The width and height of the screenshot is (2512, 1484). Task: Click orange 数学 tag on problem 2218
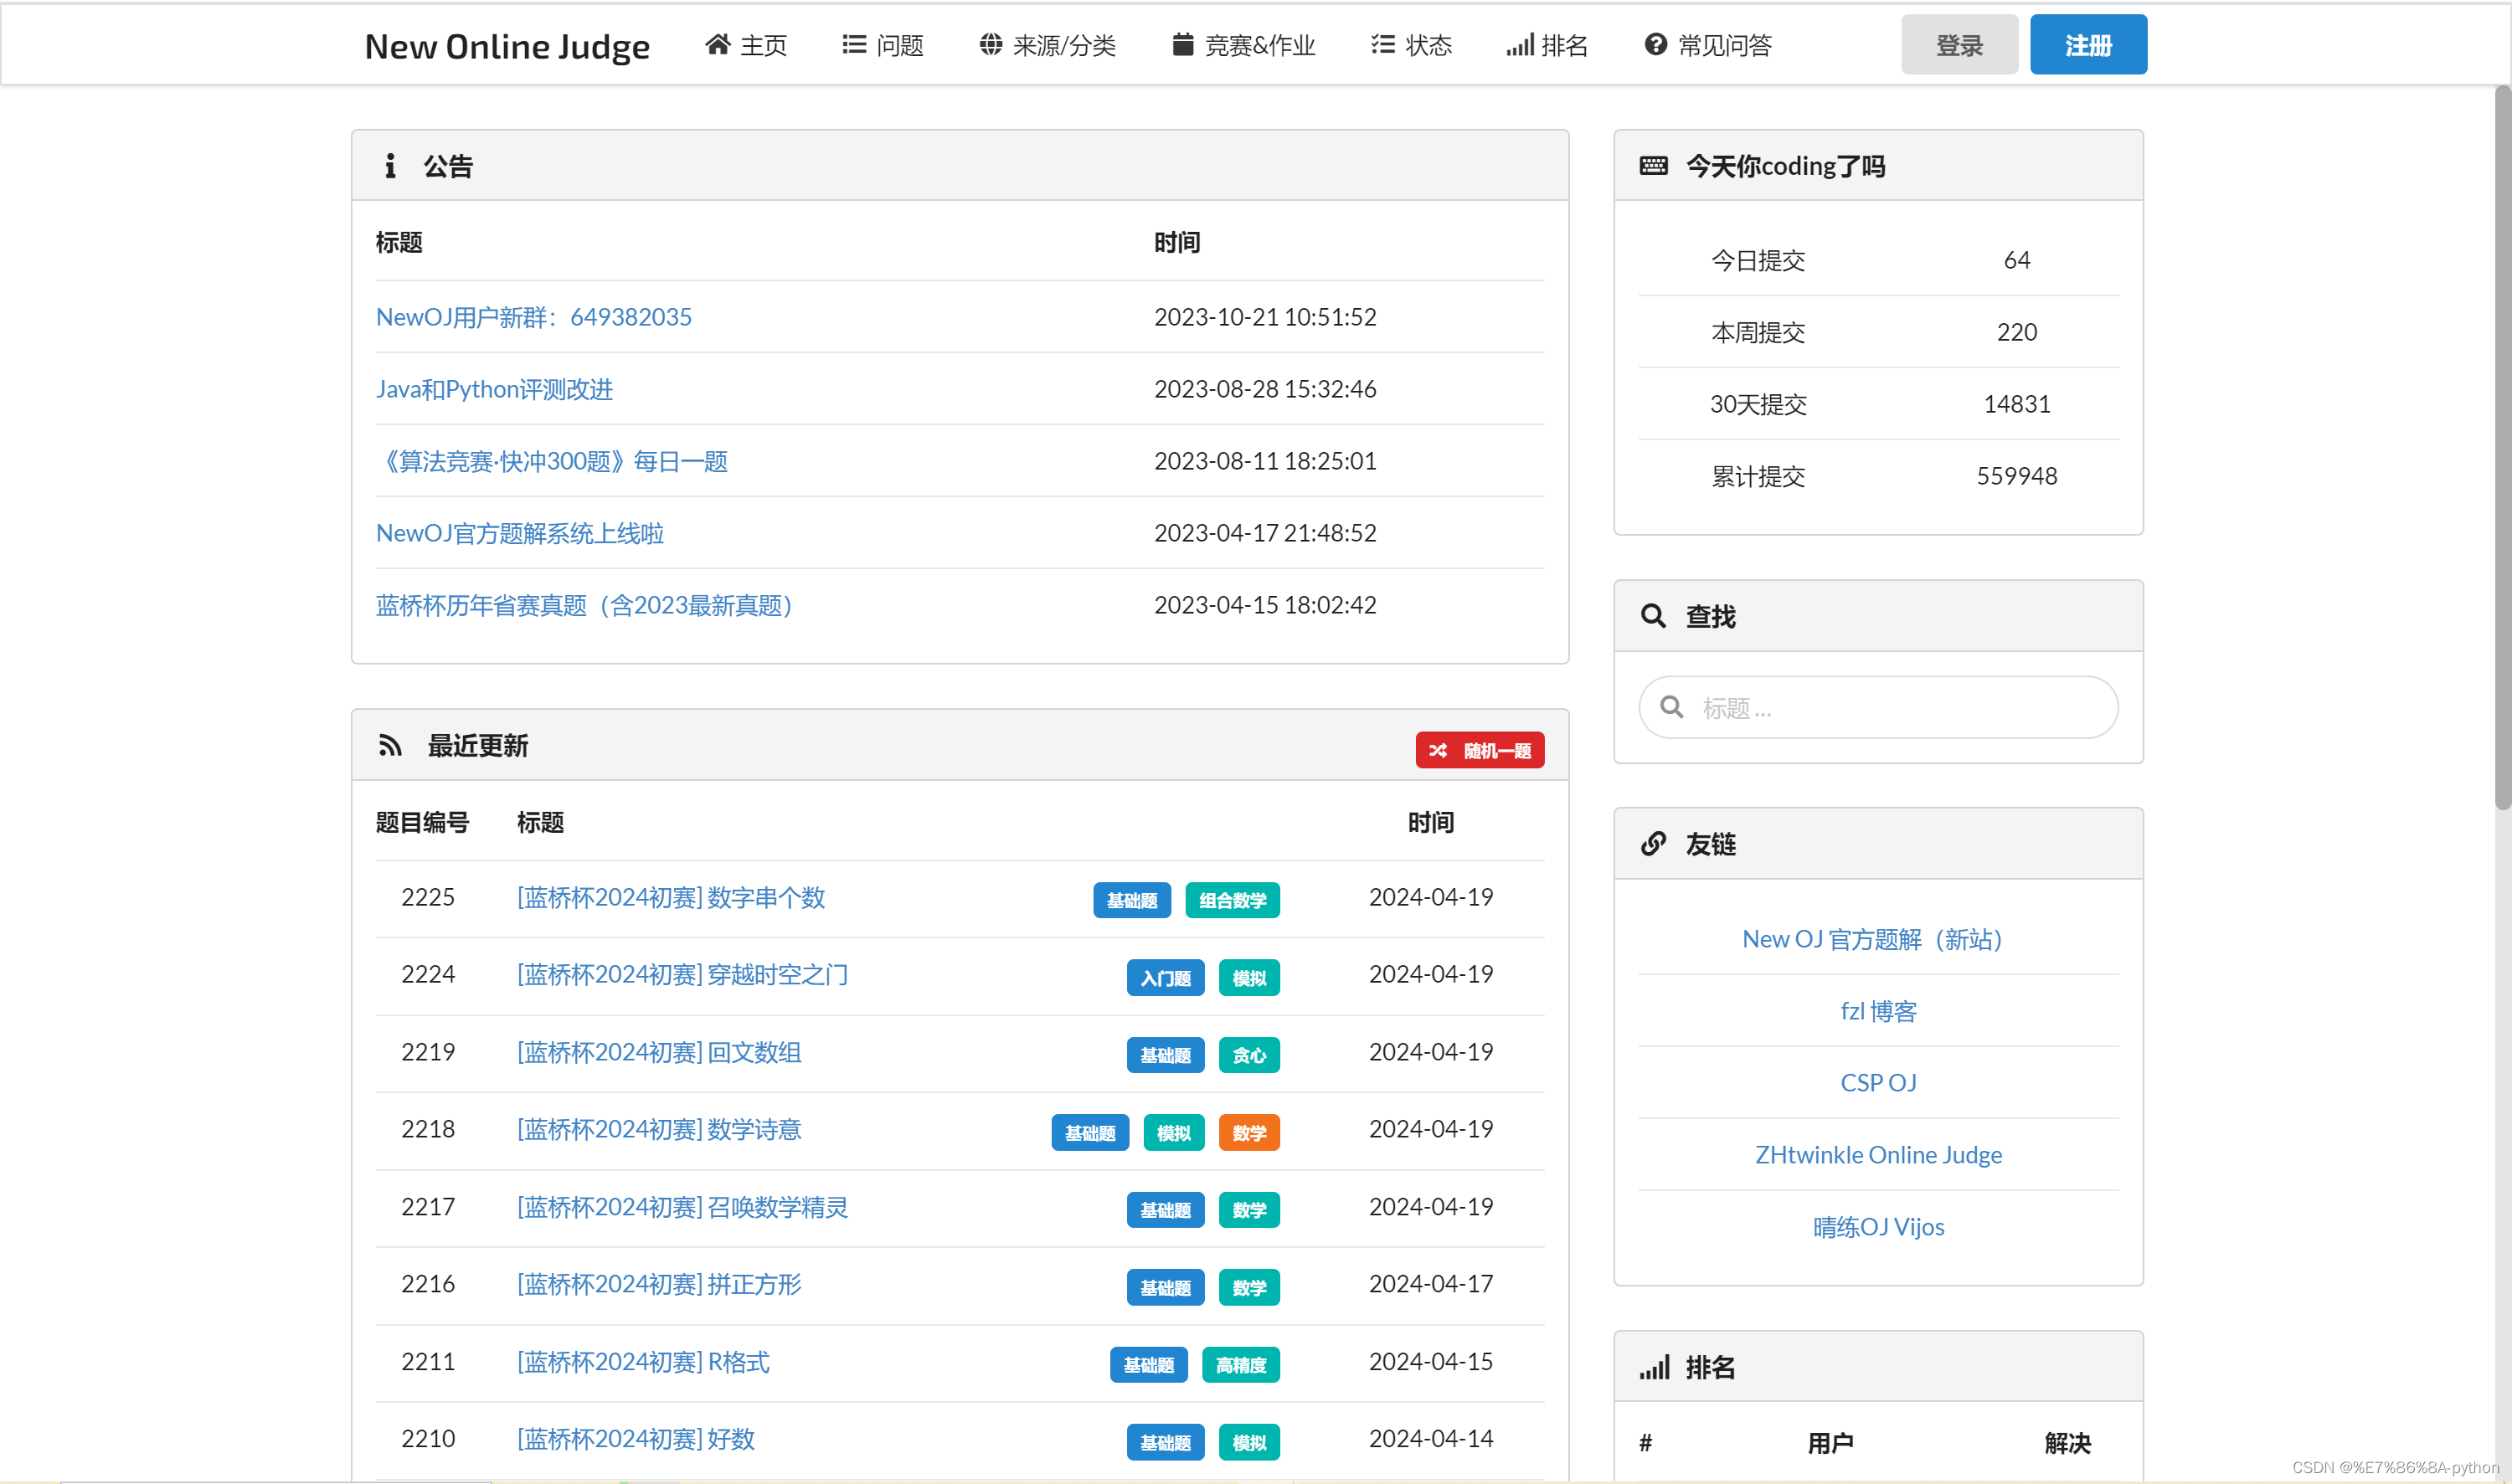[x=1248, y=1132]
